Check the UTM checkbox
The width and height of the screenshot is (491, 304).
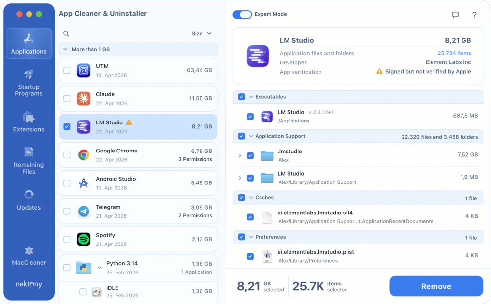click(67, 70)
